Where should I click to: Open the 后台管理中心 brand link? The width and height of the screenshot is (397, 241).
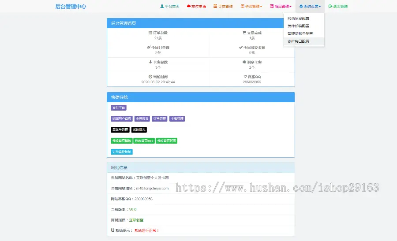(71, 7)
